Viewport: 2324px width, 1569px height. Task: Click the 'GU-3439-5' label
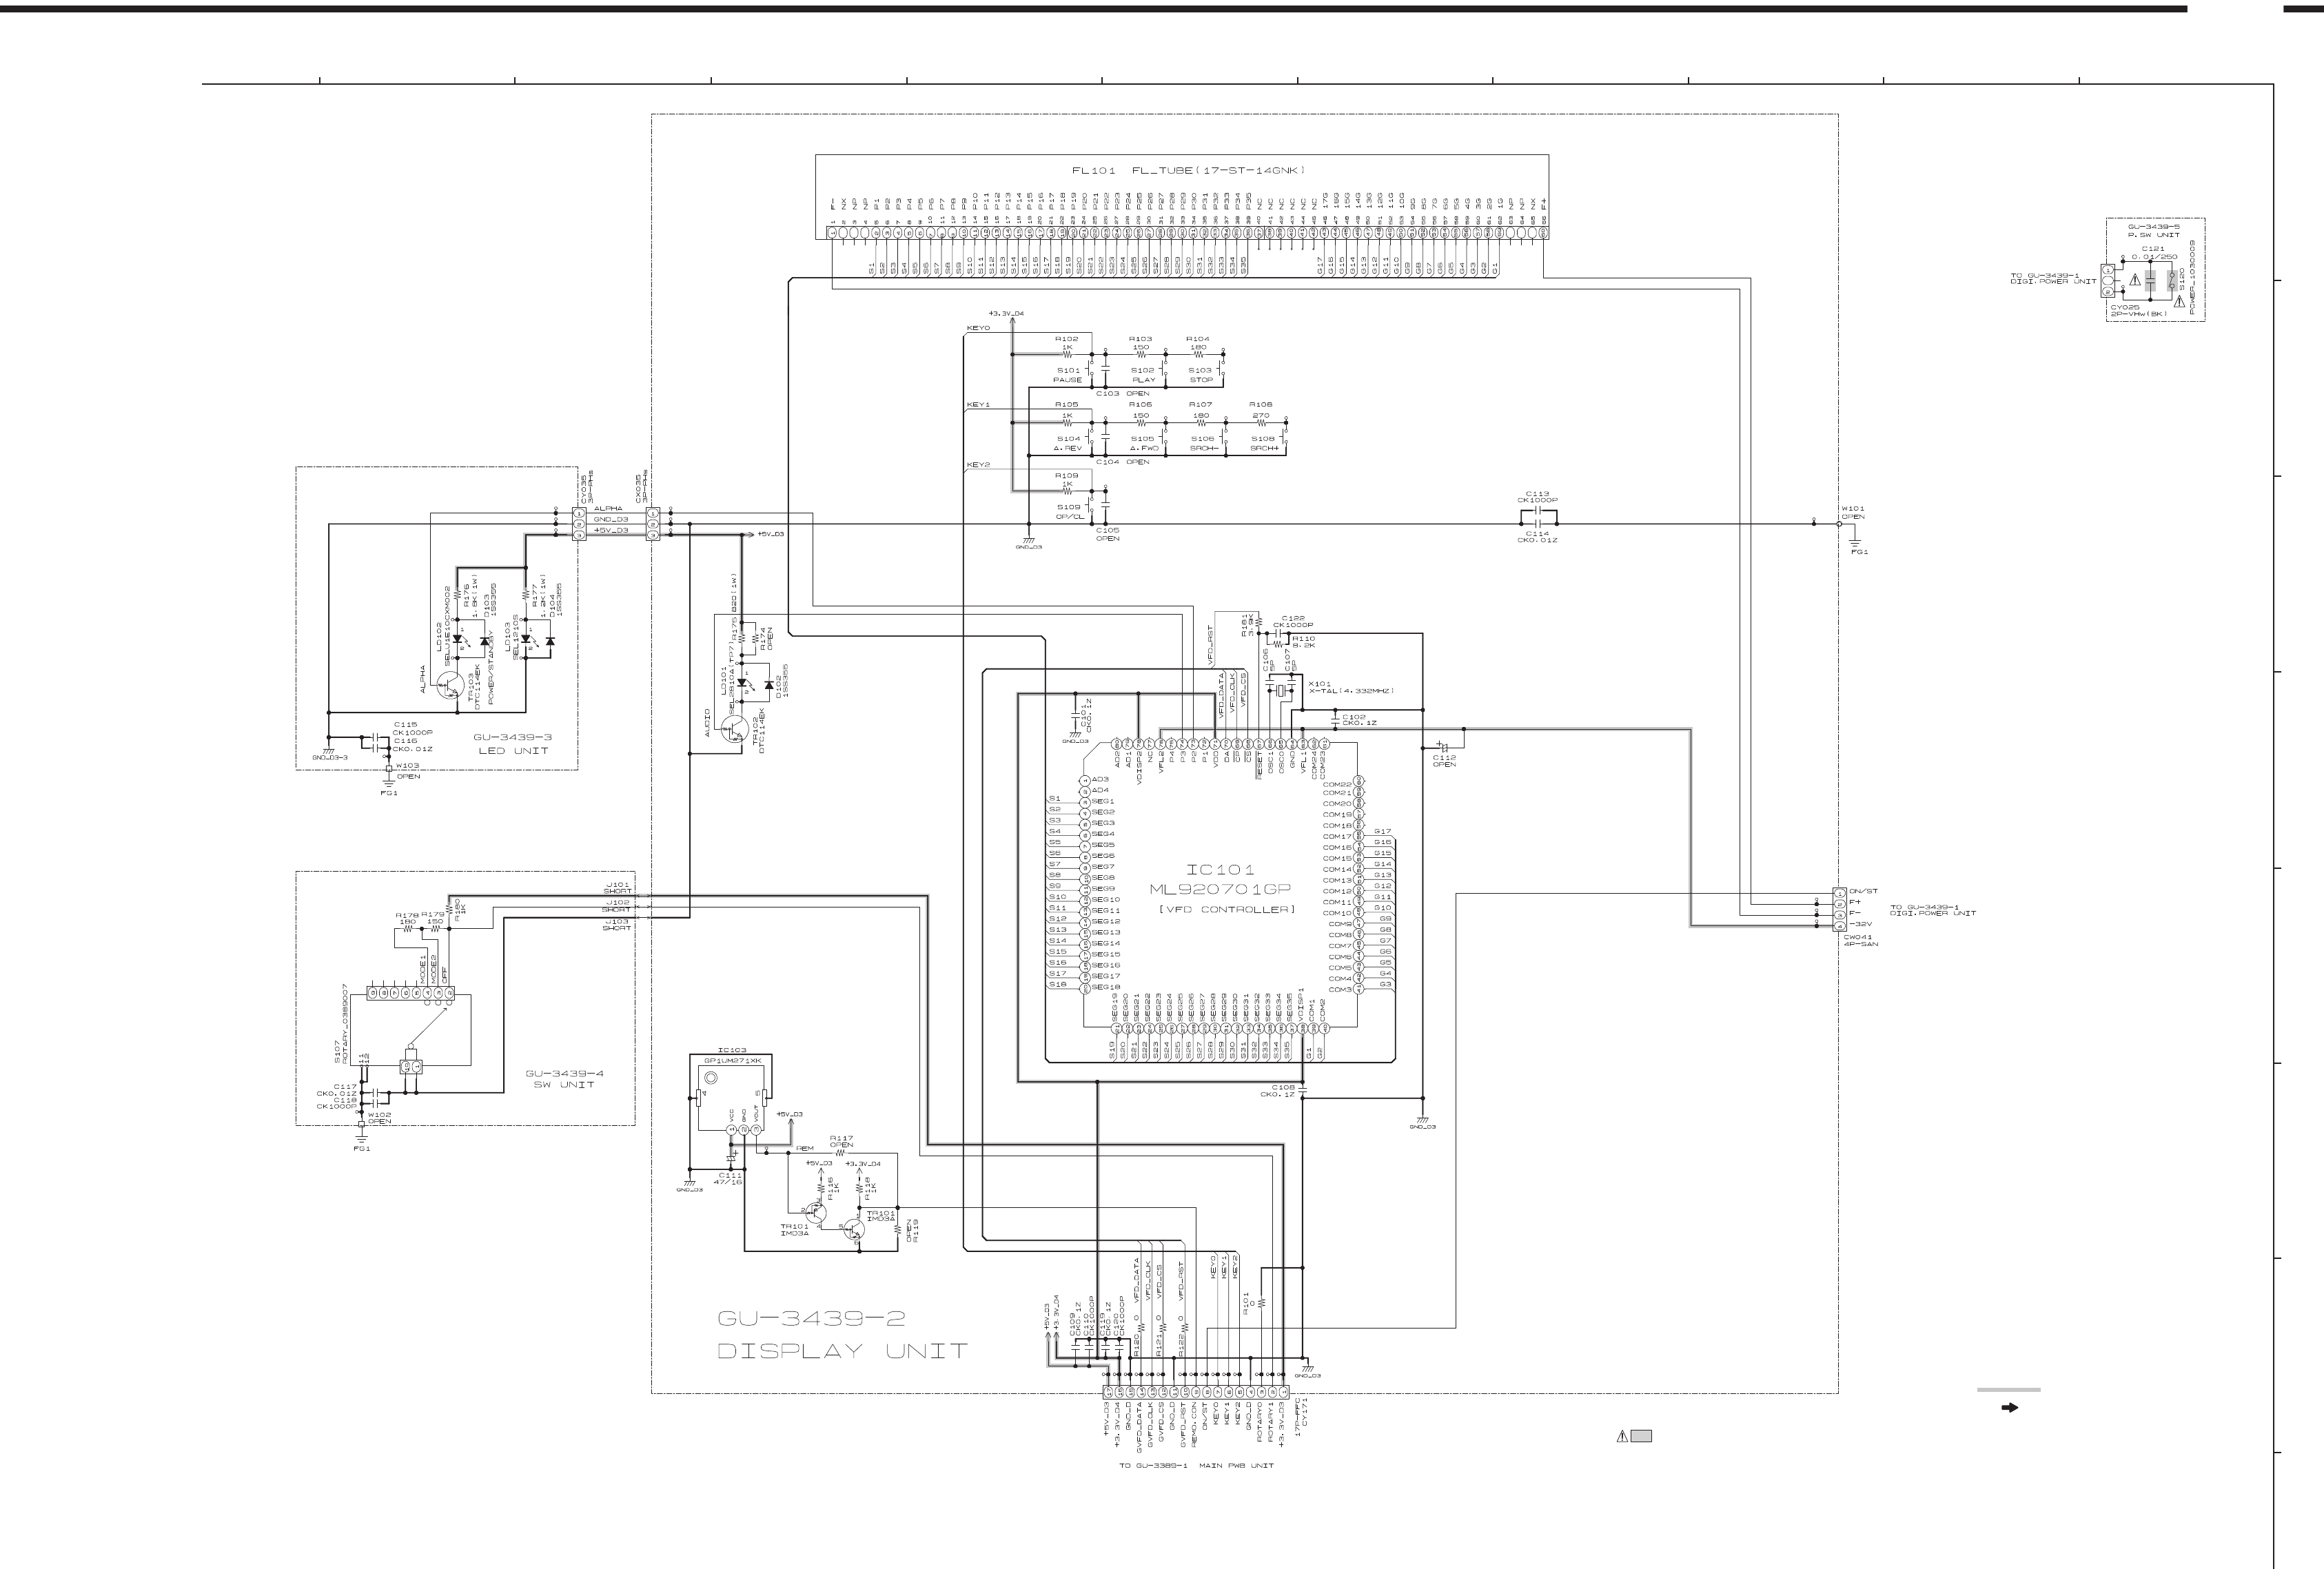click(2153, 227)
